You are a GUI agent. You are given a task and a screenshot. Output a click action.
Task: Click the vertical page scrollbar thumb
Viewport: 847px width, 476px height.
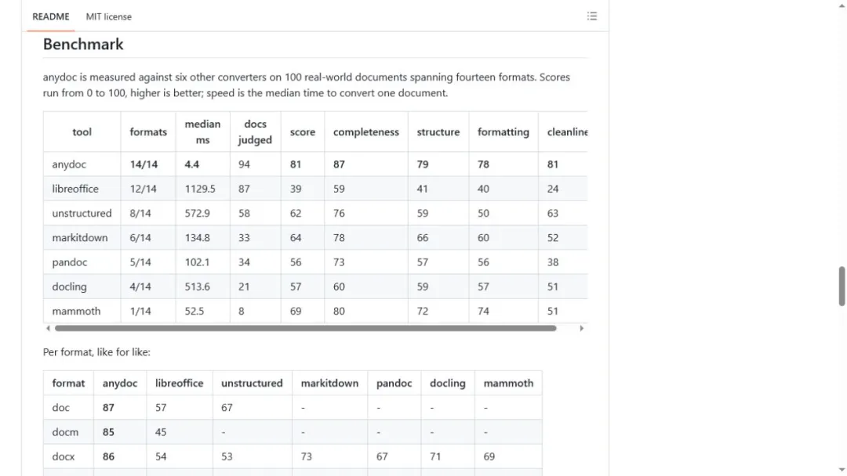pos(842,287)
